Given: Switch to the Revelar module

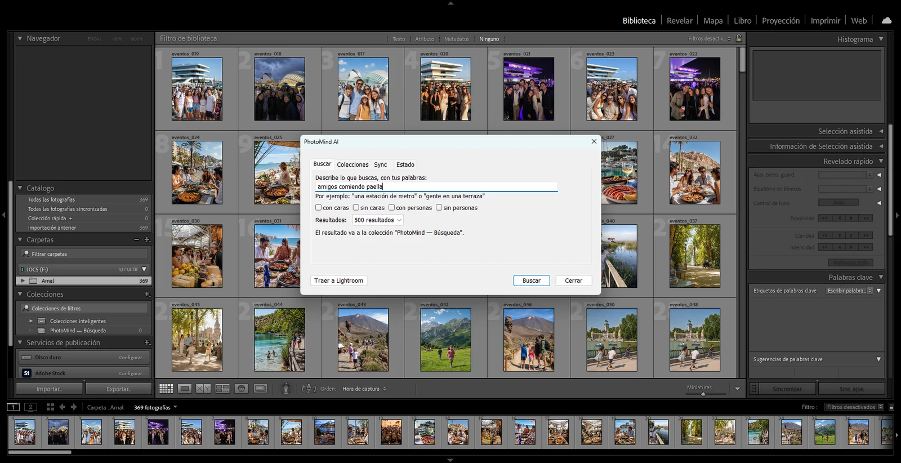Looking at the screenshot, I should (680, 20).
